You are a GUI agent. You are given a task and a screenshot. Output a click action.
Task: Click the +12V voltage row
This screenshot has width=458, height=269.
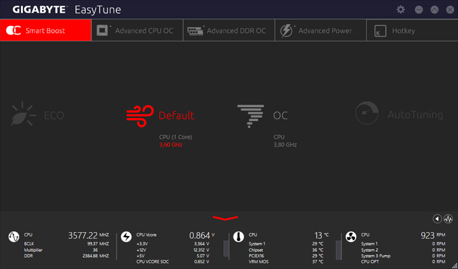point(173,250)
